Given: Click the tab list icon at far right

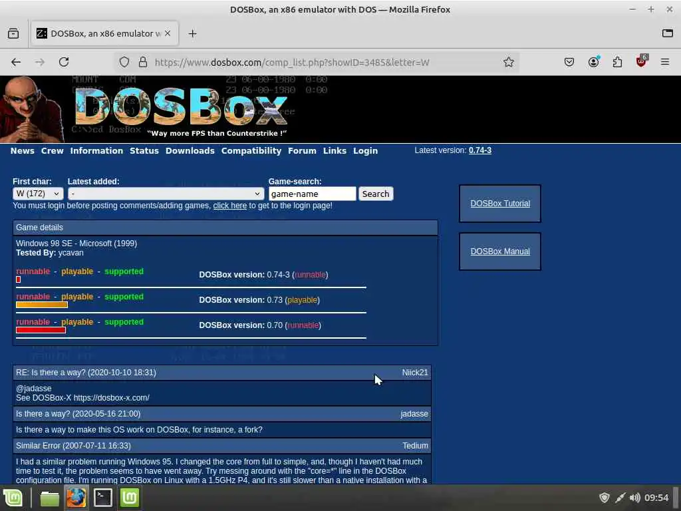Looking at the screenshot, I should [x=668, y=33].
